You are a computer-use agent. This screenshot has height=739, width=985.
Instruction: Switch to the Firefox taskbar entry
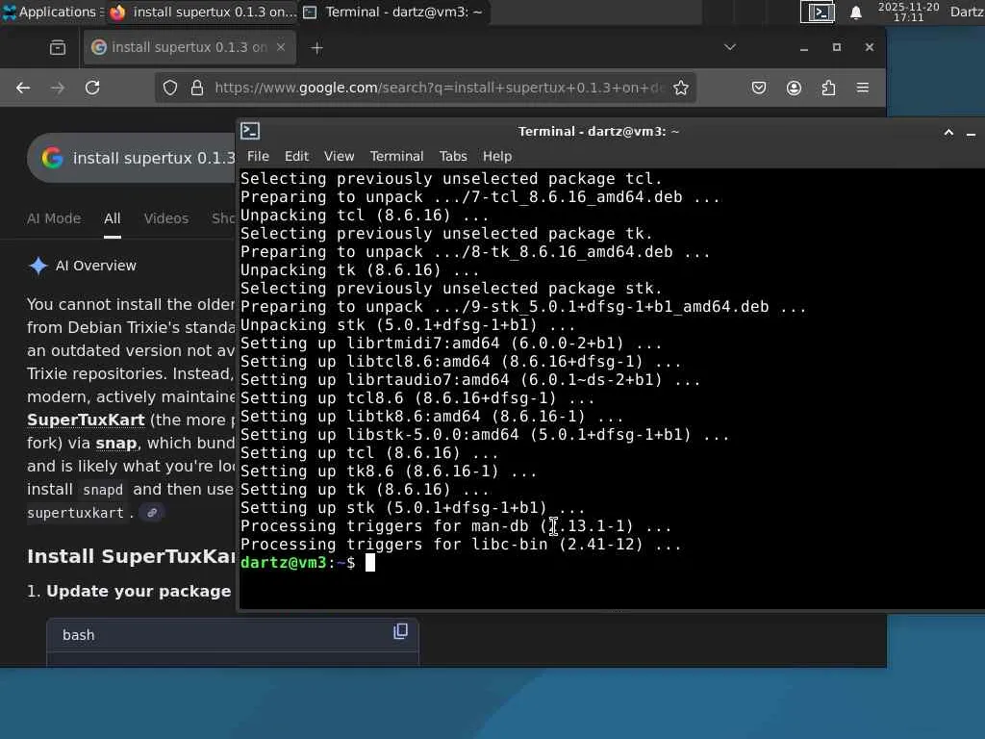(202, 12)
